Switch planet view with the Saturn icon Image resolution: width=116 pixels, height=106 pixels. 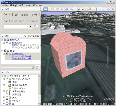click(x=90, y=9)
